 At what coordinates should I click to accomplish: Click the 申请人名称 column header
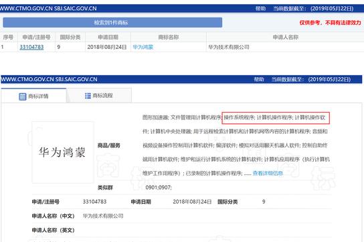point(285,37)
